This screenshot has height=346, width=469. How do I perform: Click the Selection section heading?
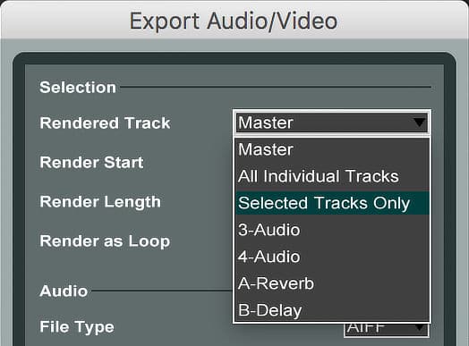pos(78,88)
